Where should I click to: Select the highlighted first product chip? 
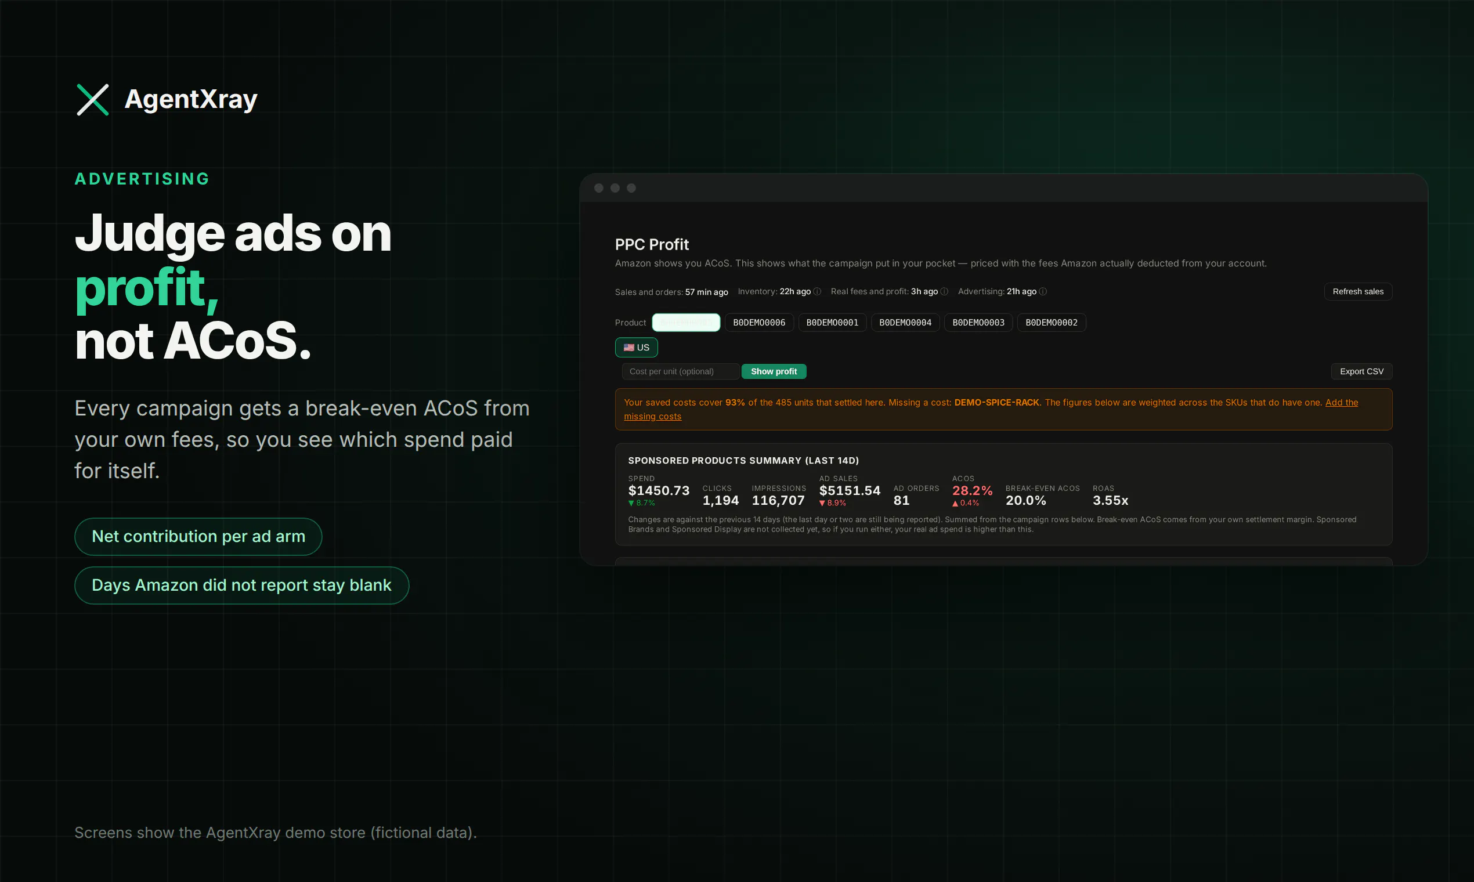tap(686, 323)
